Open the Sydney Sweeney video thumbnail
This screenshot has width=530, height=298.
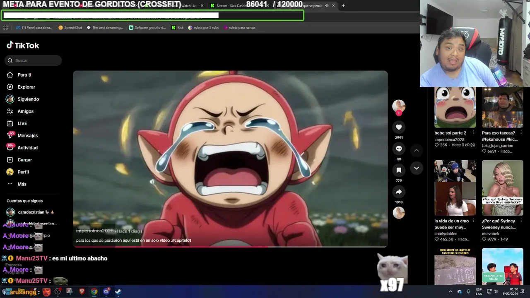(x=503, y=188)
